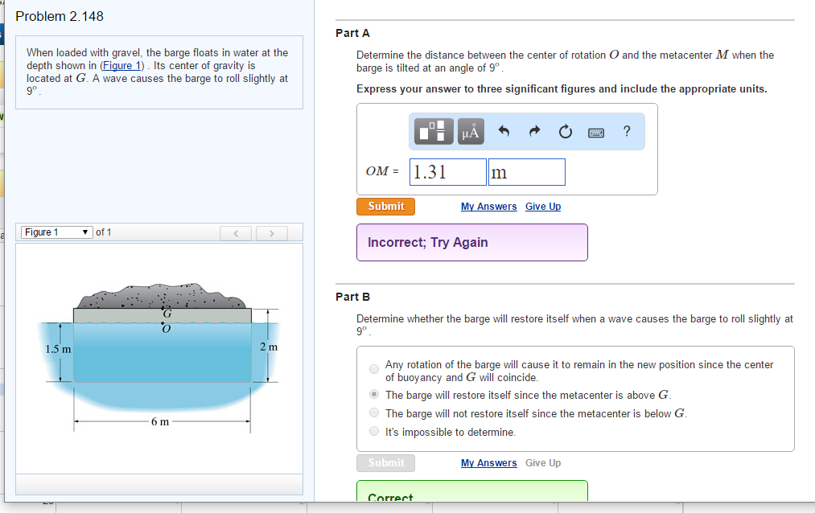
Task: Select 'remain in the new position' option
Action: coord(374,370)
